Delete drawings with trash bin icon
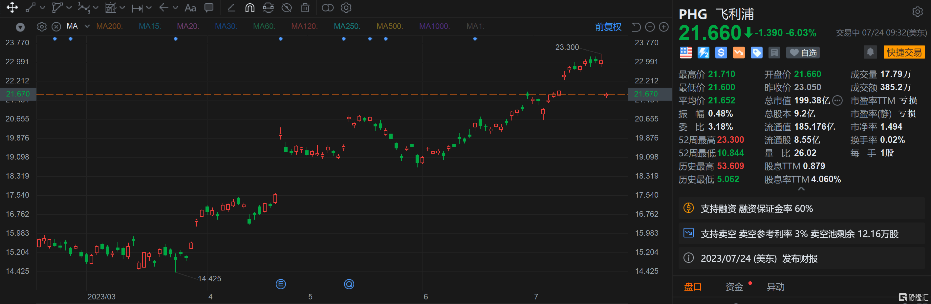Image resolution: width=931 pixels, height=304 pixels. (305, 8)
